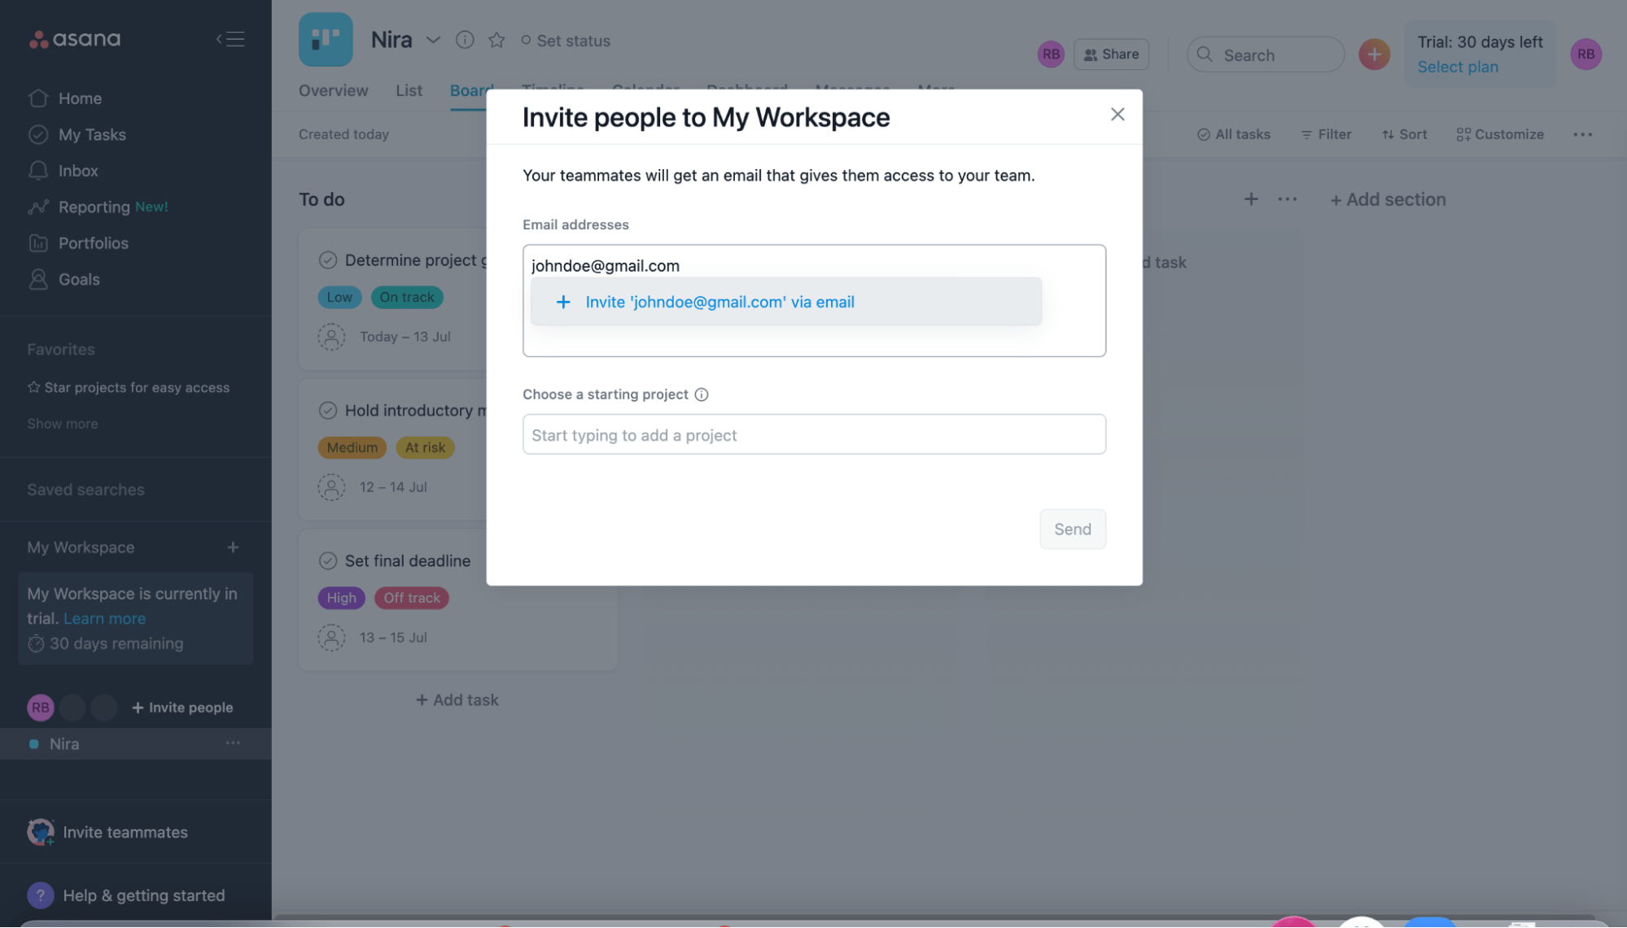Switch to the Overview tab
The width and height of the screenshot is (1627, 928).
[x=334, y=90]
